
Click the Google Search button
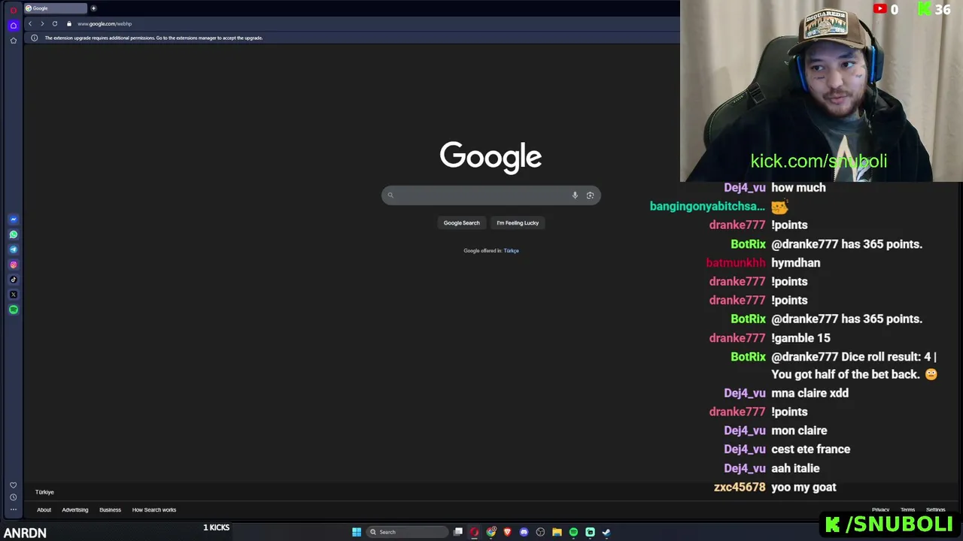pos(461,222)
